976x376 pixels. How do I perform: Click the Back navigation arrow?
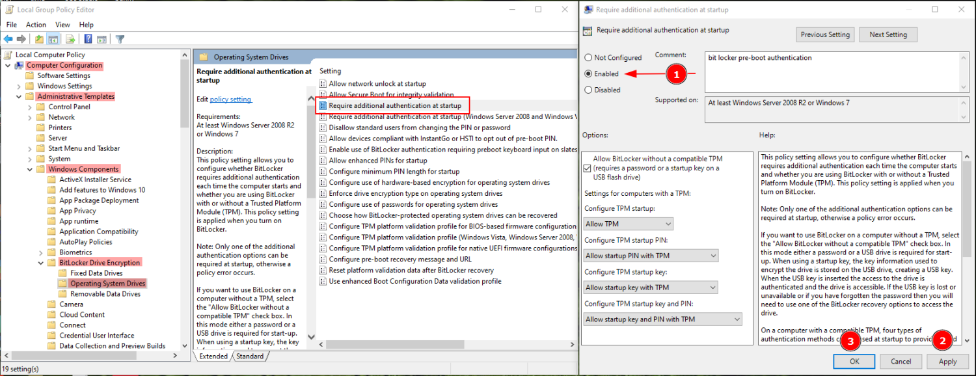(8, 38)
